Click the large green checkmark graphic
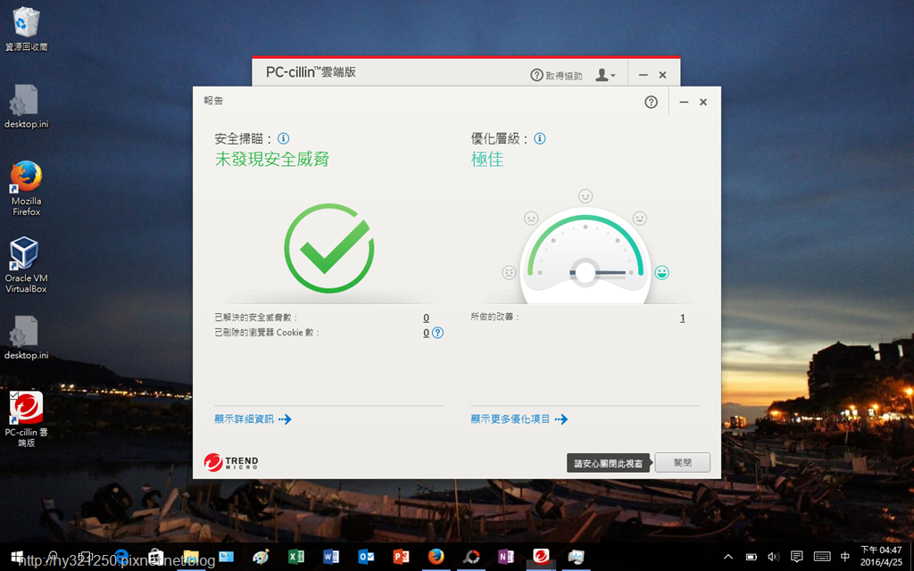Viewport: 914px width, 571px height. [329, 248]
